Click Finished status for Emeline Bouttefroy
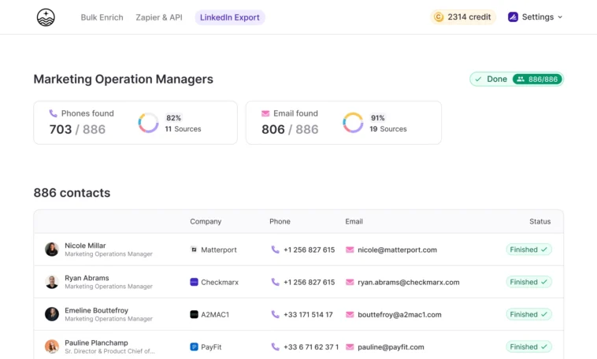The height and width of the screenshot is (359, 597). tap(528, 314)
